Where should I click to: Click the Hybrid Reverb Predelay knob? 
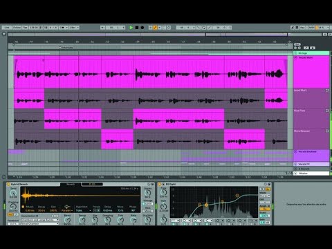tap(13, 206)
